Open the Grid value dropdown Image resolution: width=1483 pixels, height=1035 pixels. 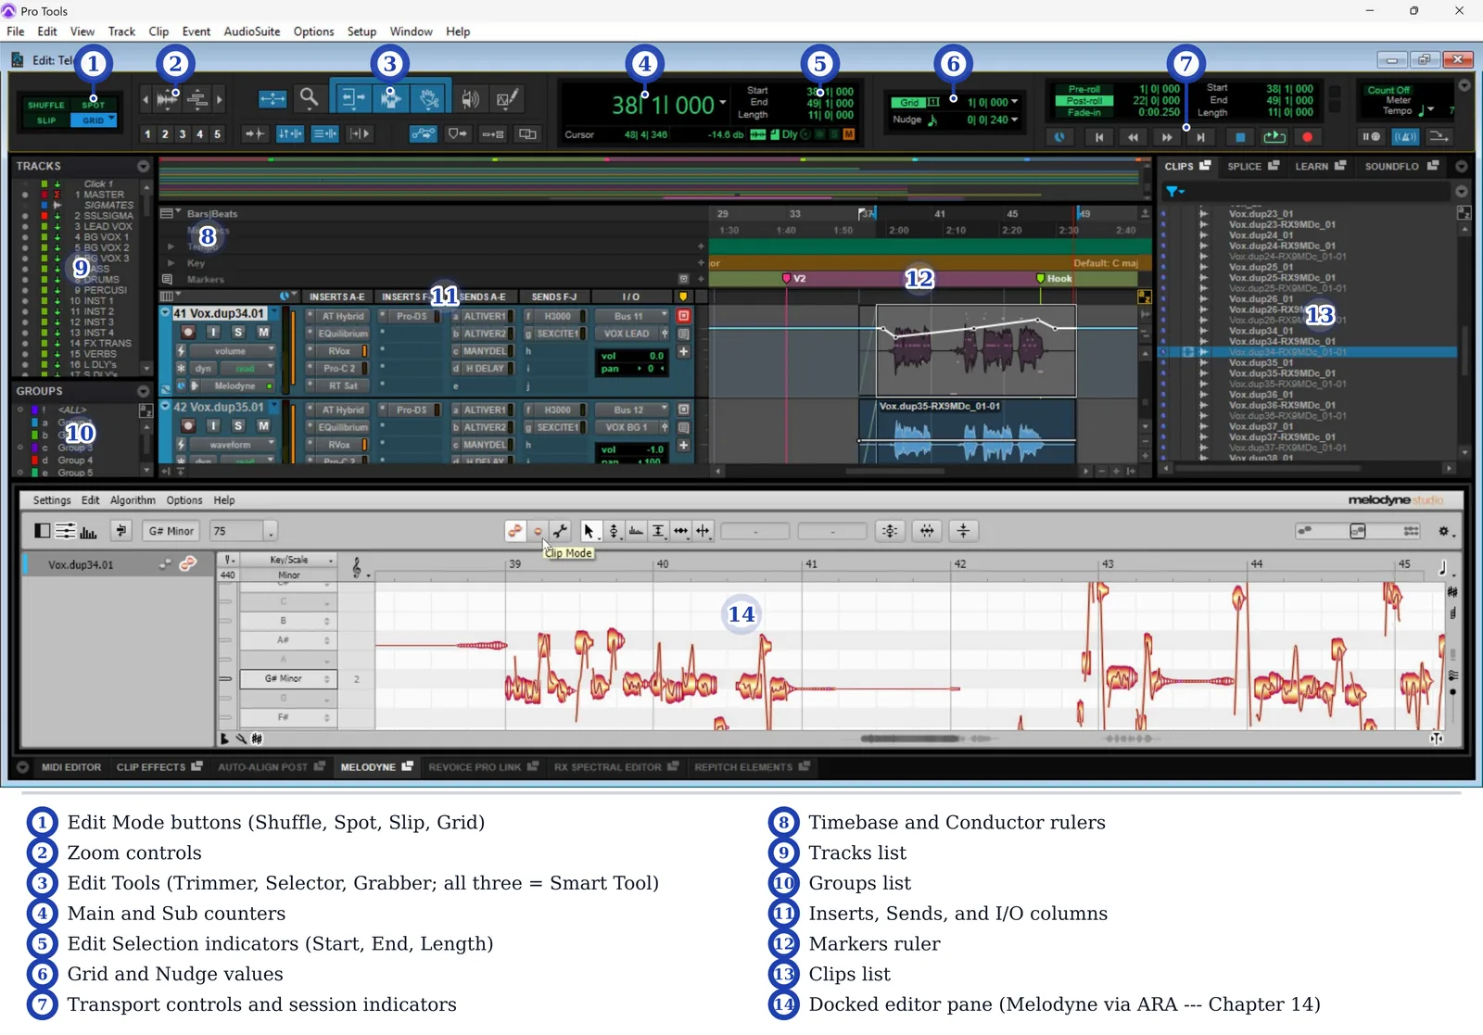[x=1014, y=102]
